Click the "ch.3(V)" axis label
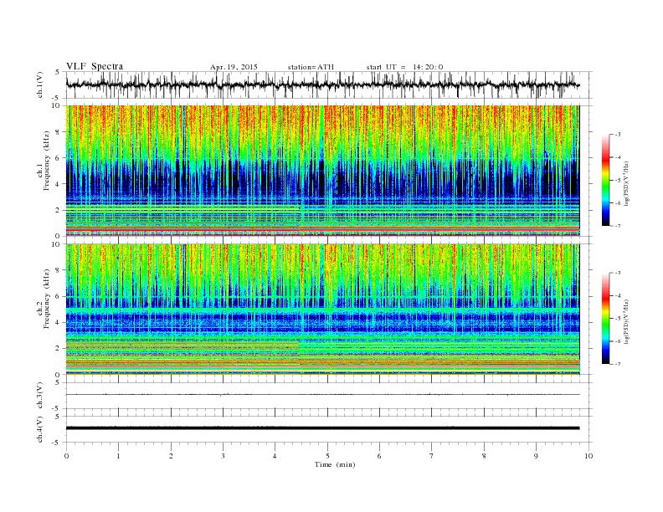 point(40,396)
